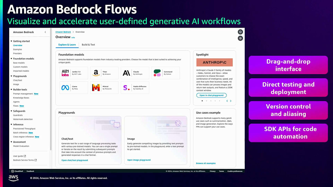Open Image under Playgrounds in sidebar
The image size is (333, 187).
tap(16, 84)
